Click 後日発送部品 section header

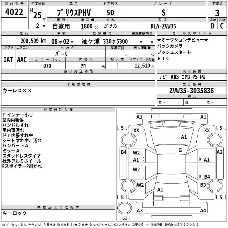coord(78,71)
